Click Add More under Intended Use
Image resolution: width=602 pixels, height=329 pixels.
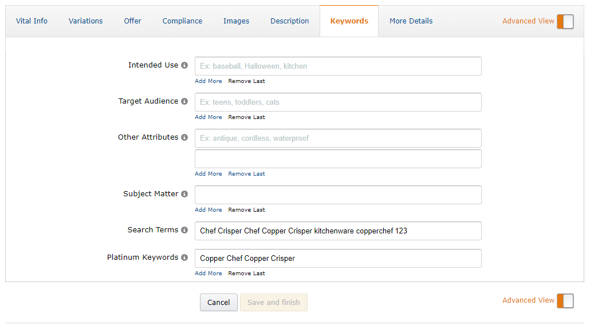tap(208, 81)
